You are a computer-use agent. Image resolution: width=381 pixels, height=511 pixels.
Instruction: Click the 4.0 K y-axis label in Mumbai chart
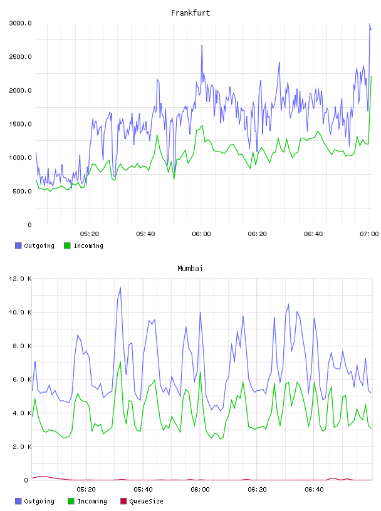pyautogui.click(x=22, y=413)
